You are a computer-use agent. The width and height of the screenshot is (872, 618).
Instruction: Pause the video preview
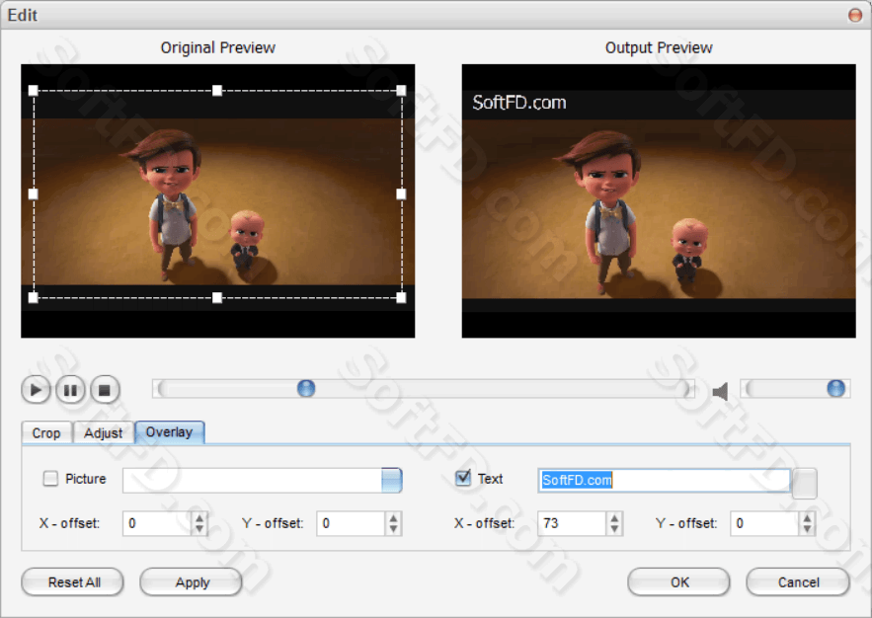click(x=70, y=390)
